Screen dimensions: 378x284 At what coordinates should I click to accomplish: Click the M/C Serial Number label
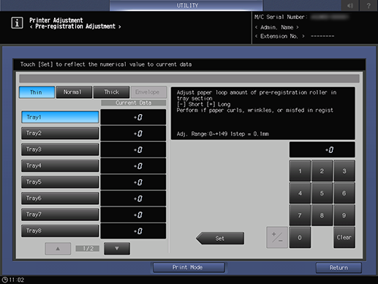pyautogui.click(x=281, y=17)
